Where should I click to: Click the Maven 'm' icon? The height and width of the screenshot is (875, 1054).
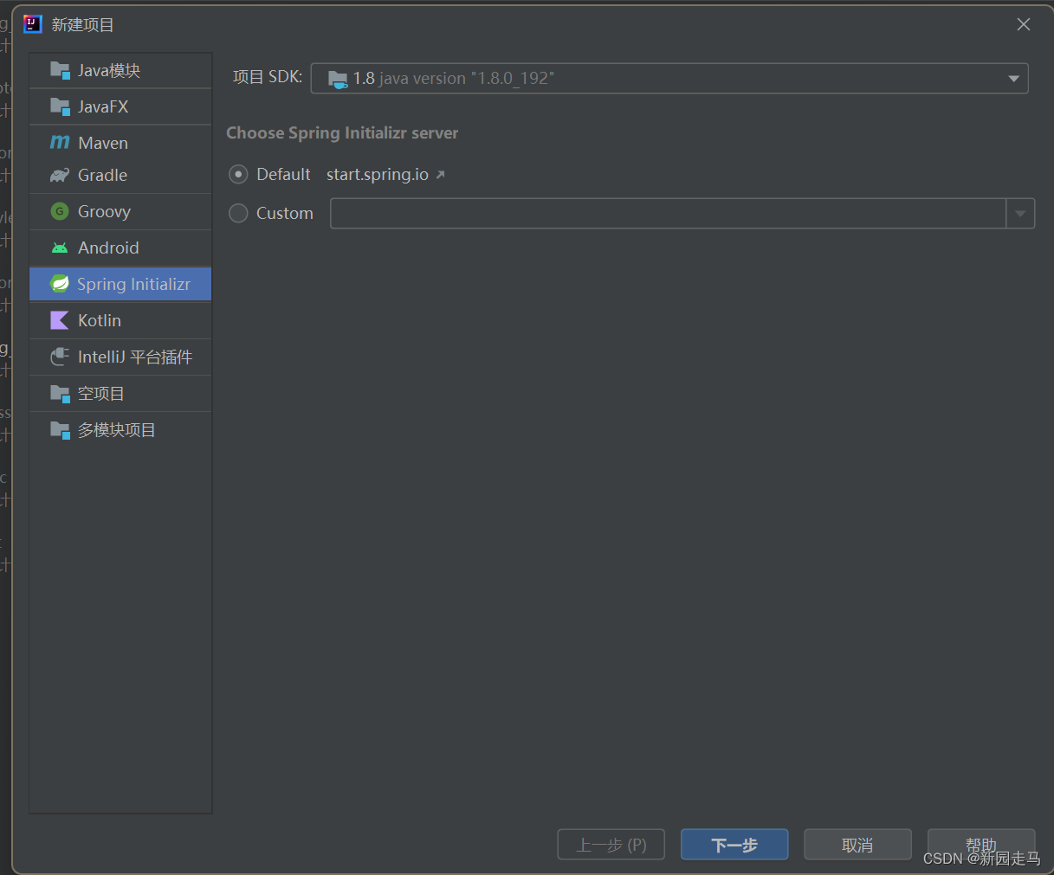60,143
